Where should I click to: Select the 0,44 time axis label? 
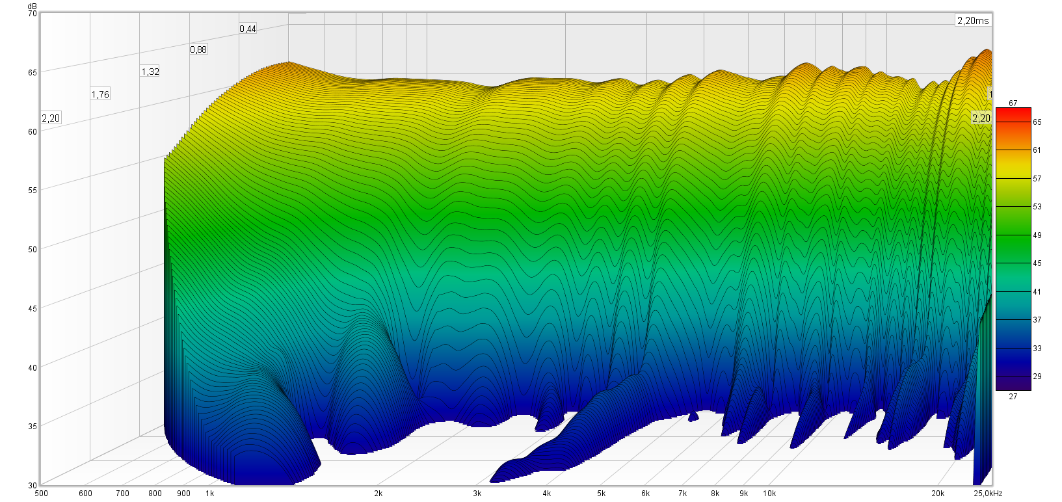(x=248, y=29)
